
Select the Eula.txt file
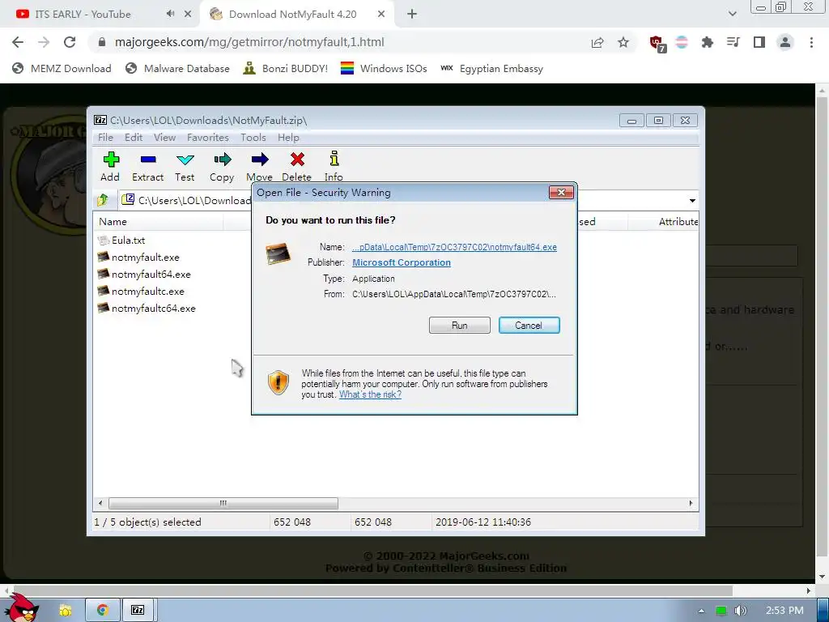121,240
